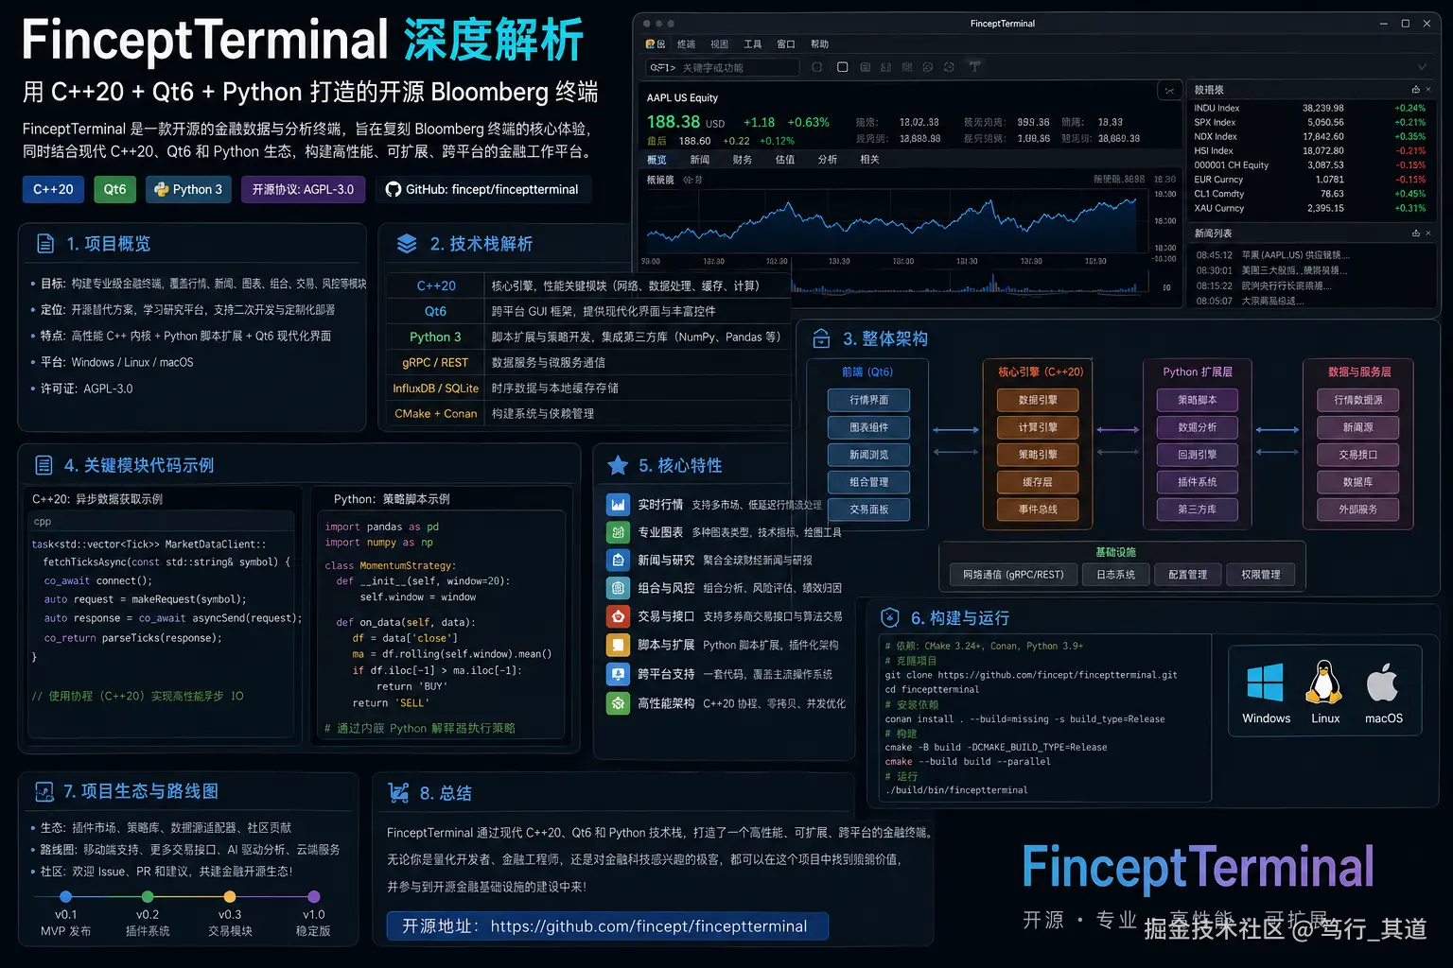Select the v0.3 交易模块 roadmap marker
Image resolution: width=1453 pixels, height=968 pixels.
230,896
